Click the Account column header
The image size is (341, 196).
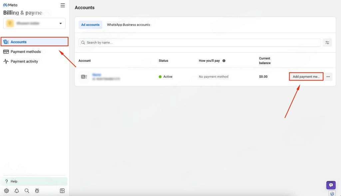85,61
